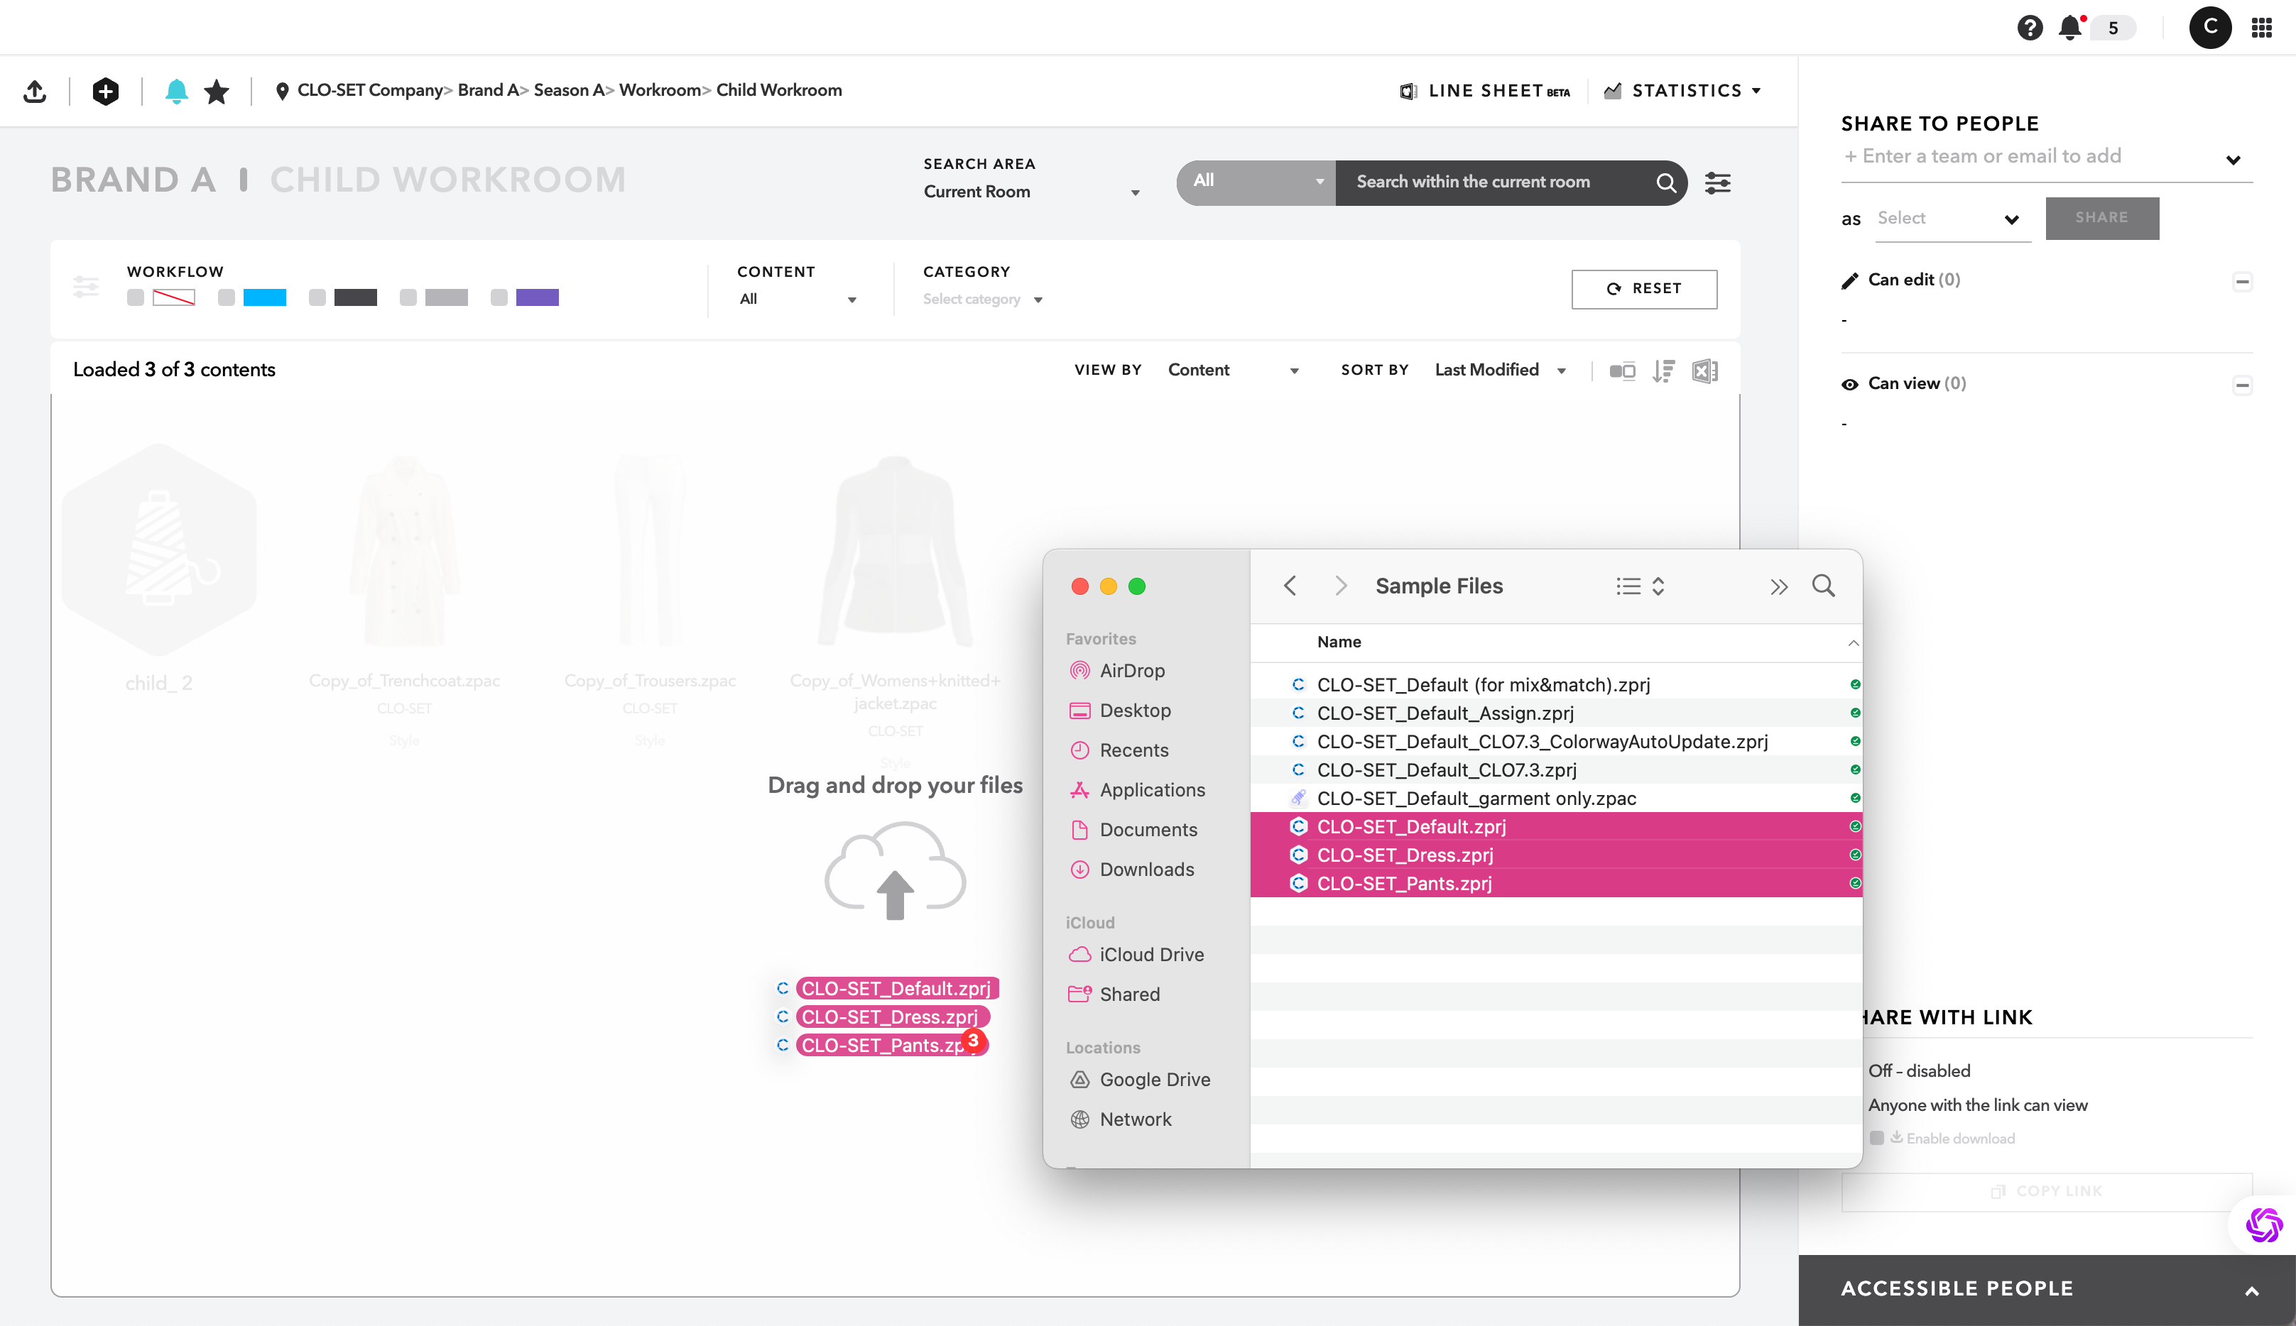The height and width of the screenshot is (1326, 2296).
Task: Open Line Sheet beta
Action: pos(1486,91)
